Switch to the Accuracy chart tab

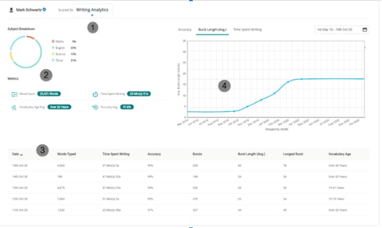185,30
